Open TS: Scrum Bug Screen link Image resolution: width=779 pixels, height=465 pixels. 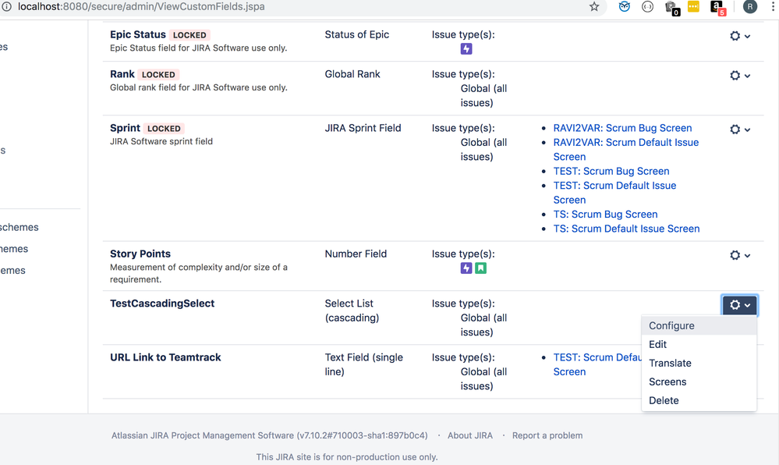(x=605, y=215)
